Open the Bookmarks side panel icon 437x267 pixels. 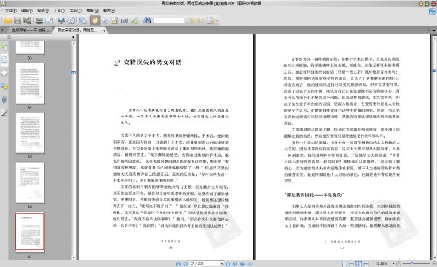coord(4,47)
